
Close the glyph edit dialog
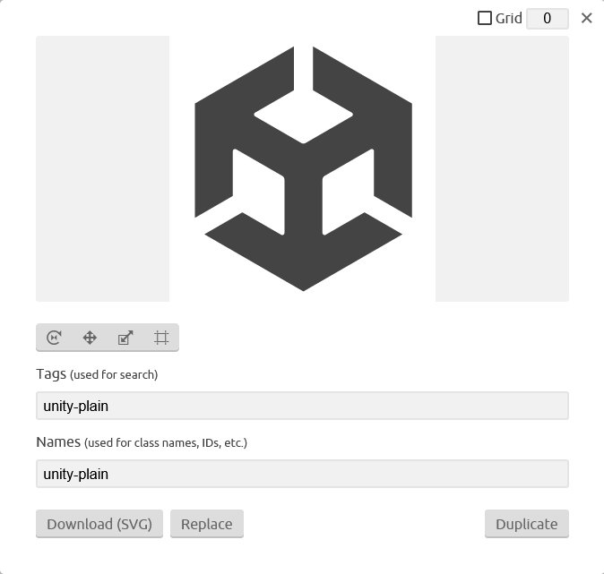tap(587, 18)
